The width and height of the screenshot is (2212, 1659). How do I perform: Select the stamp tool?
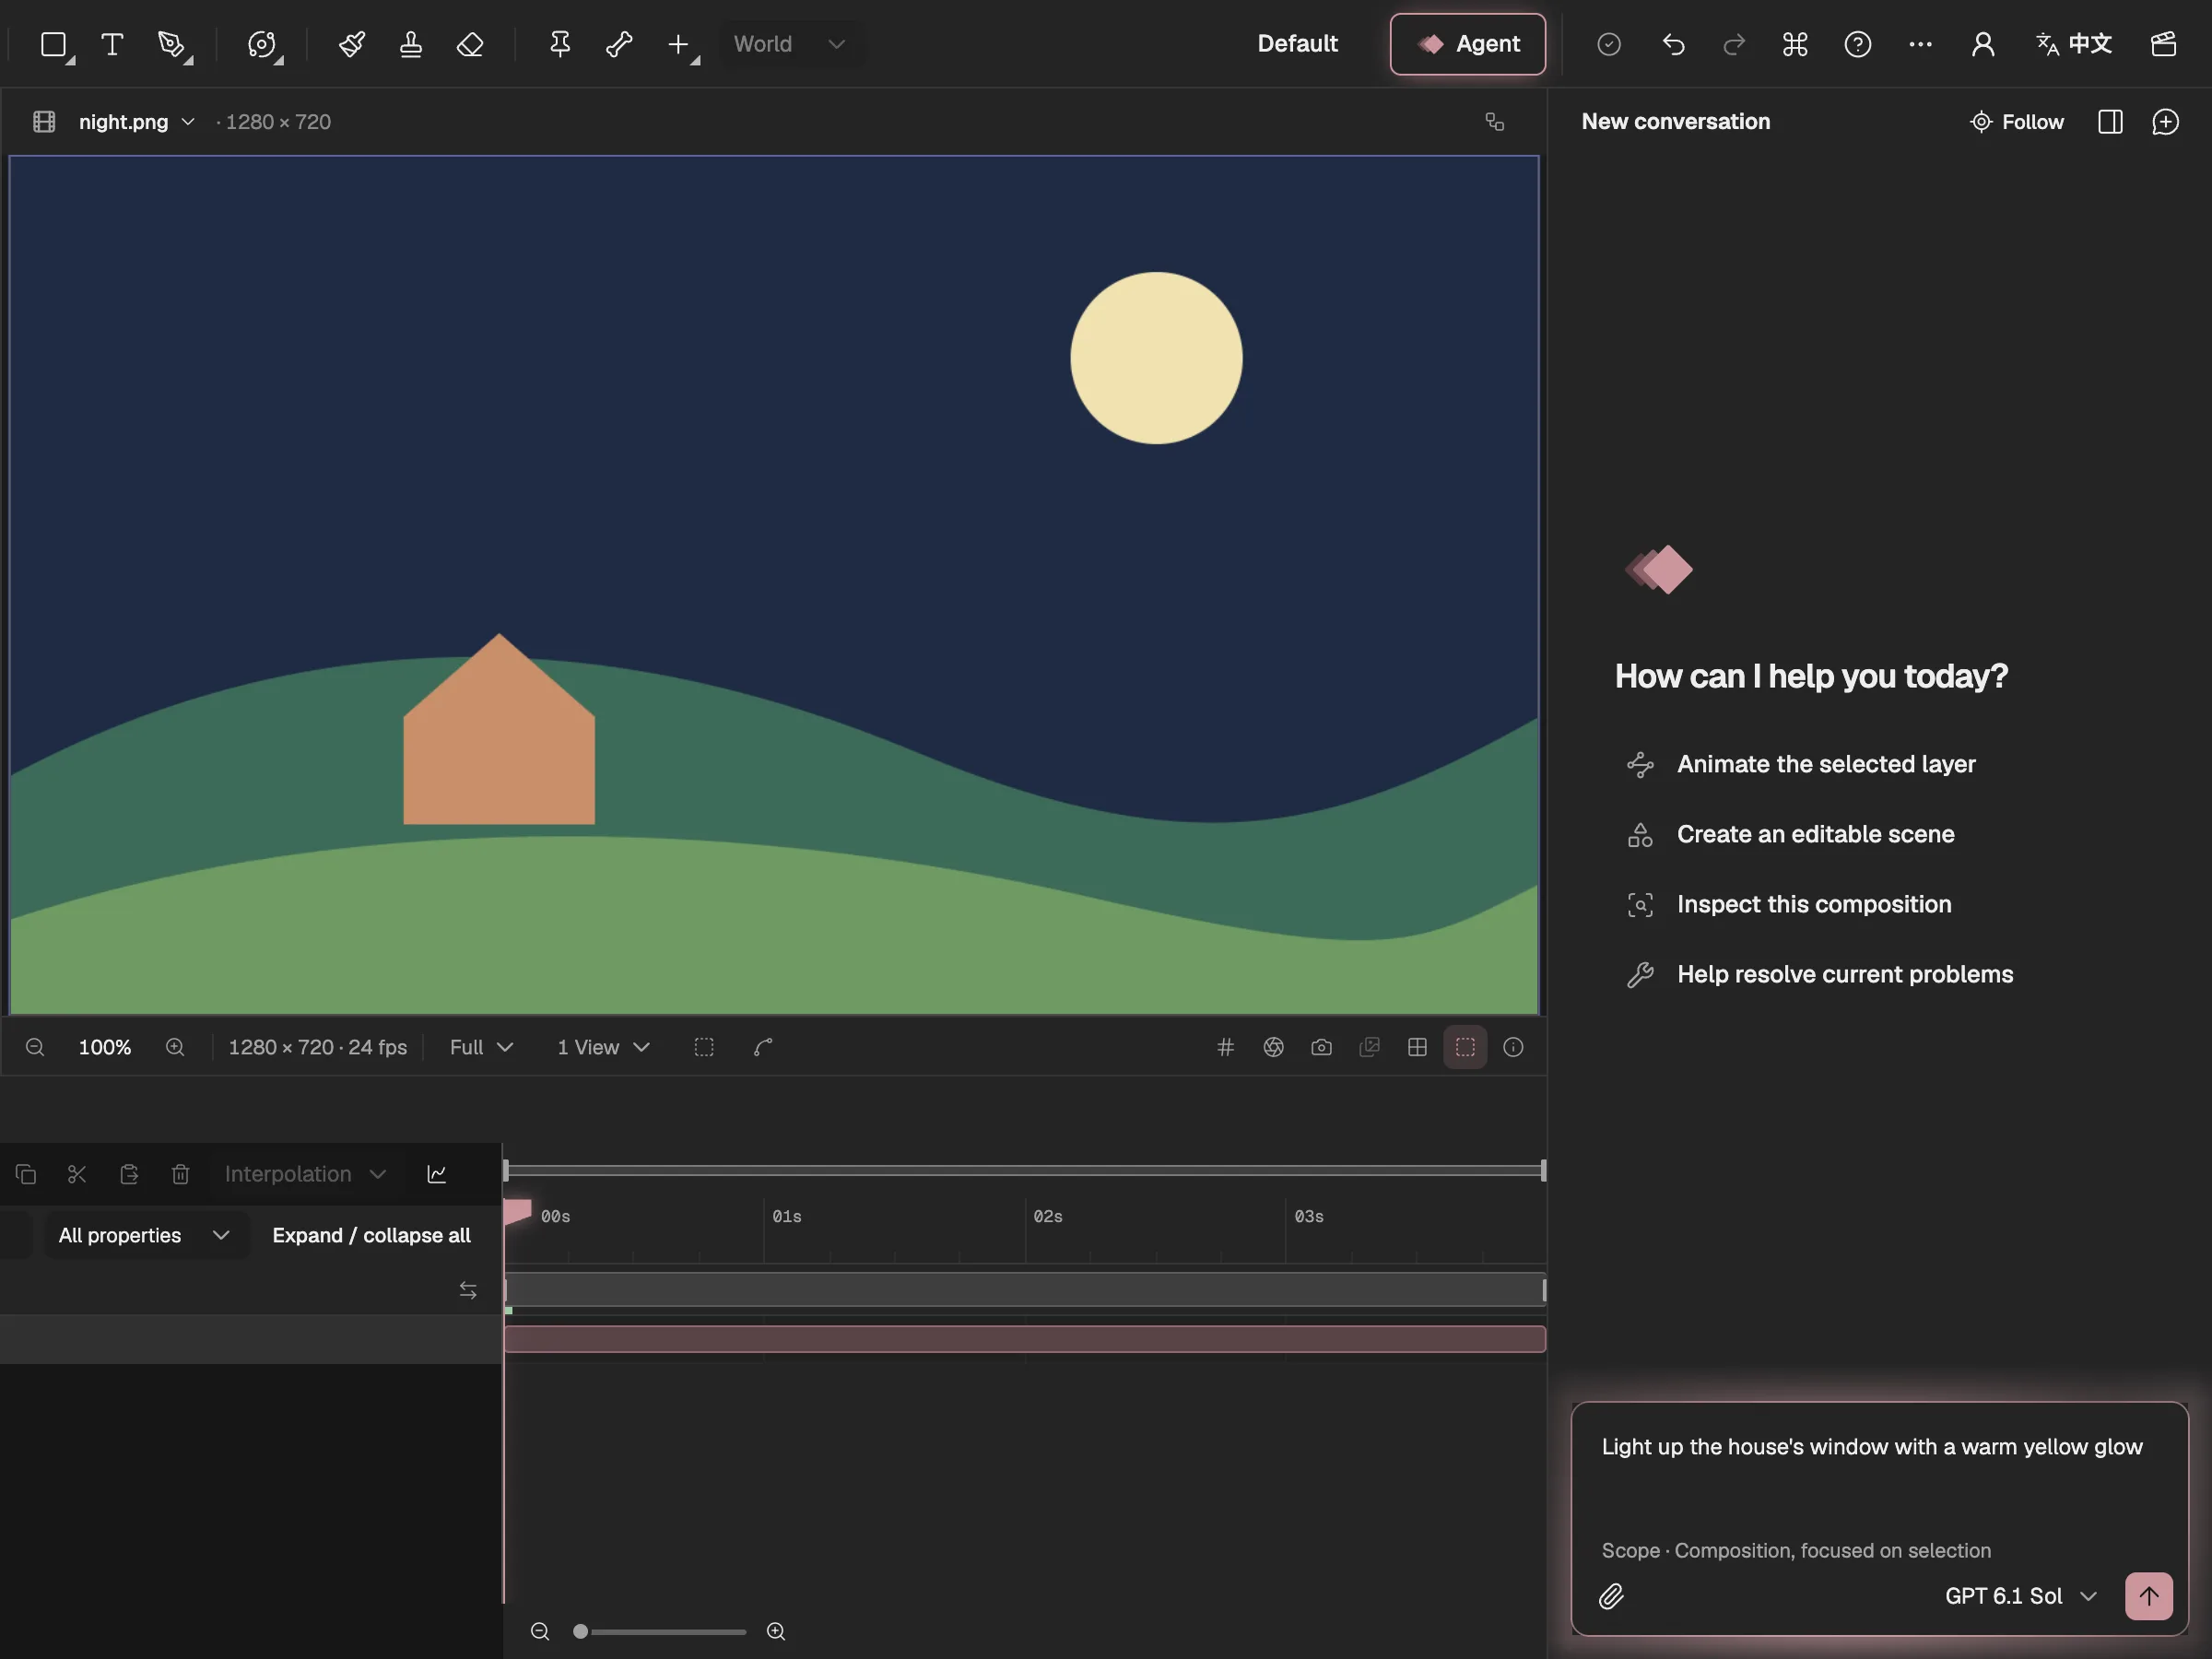click(x=410, y=44)
